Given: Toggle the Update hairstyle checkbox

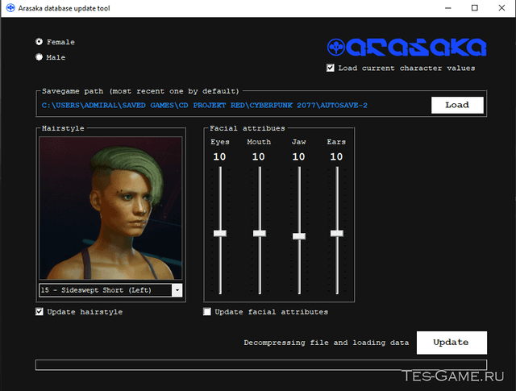Looking at the screenshot, I should [40, 311].
